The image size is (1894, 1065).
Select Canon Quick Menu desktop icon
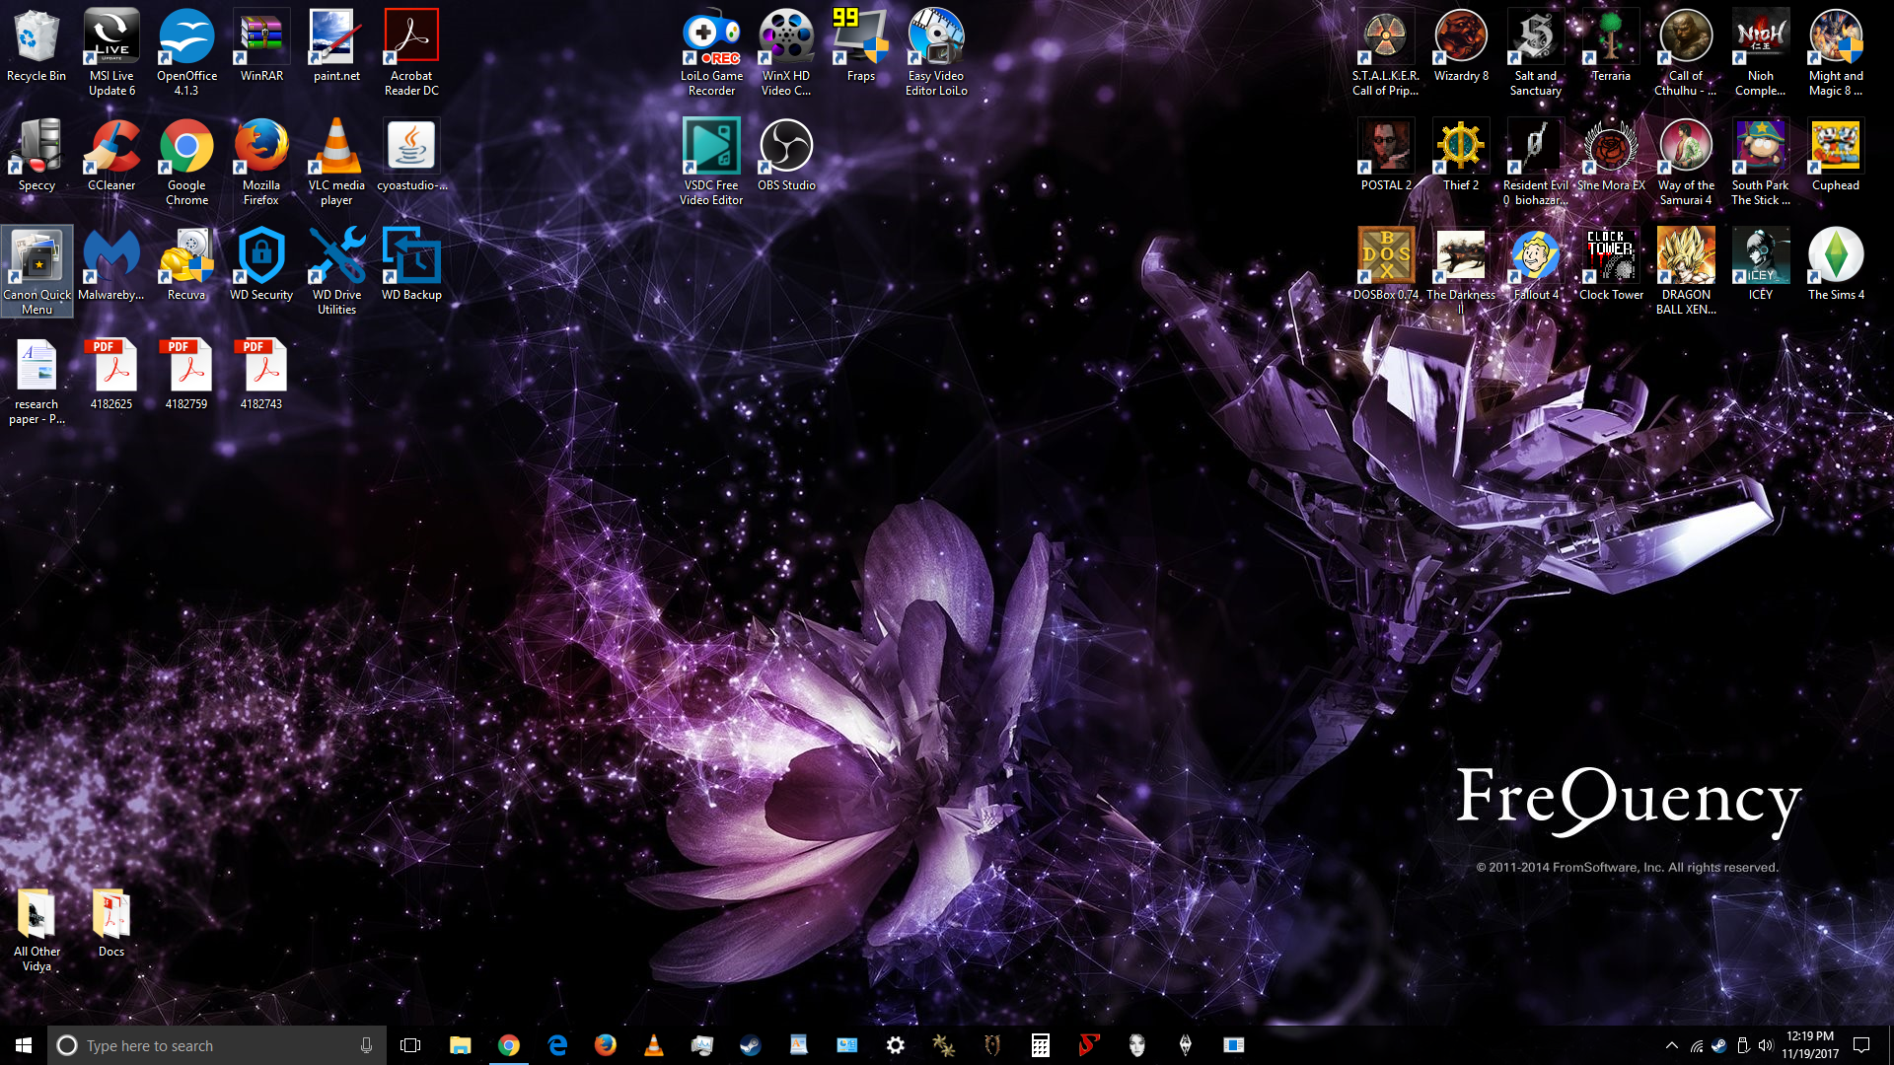36,272
